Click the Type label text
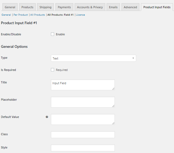 coord(4,58)
